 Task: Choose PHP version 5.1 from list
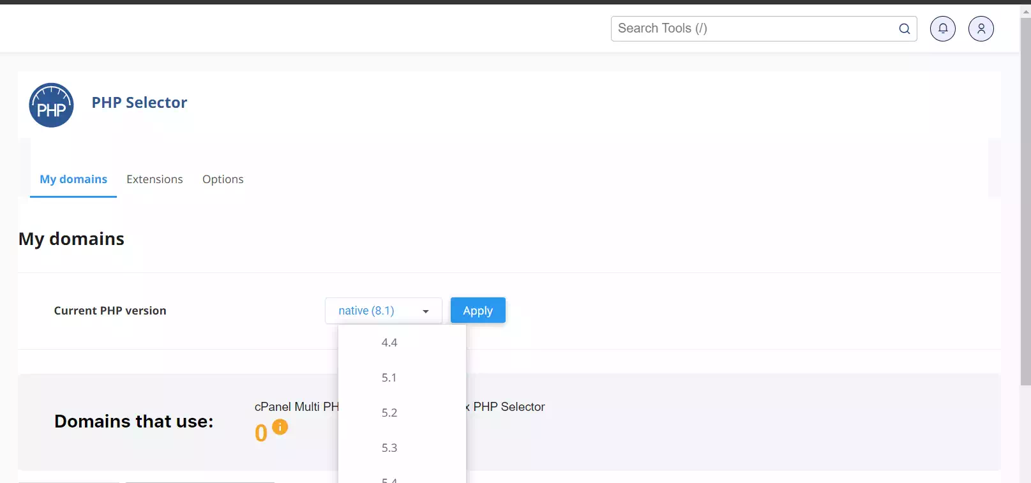pyautogui.click(x=402, y=378)
